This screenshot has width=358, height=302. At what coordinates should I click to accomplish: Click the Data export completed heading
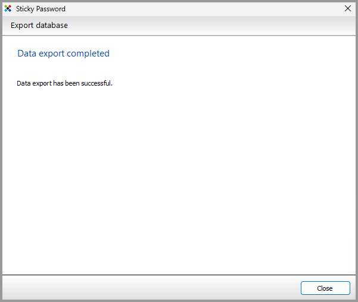64,54
